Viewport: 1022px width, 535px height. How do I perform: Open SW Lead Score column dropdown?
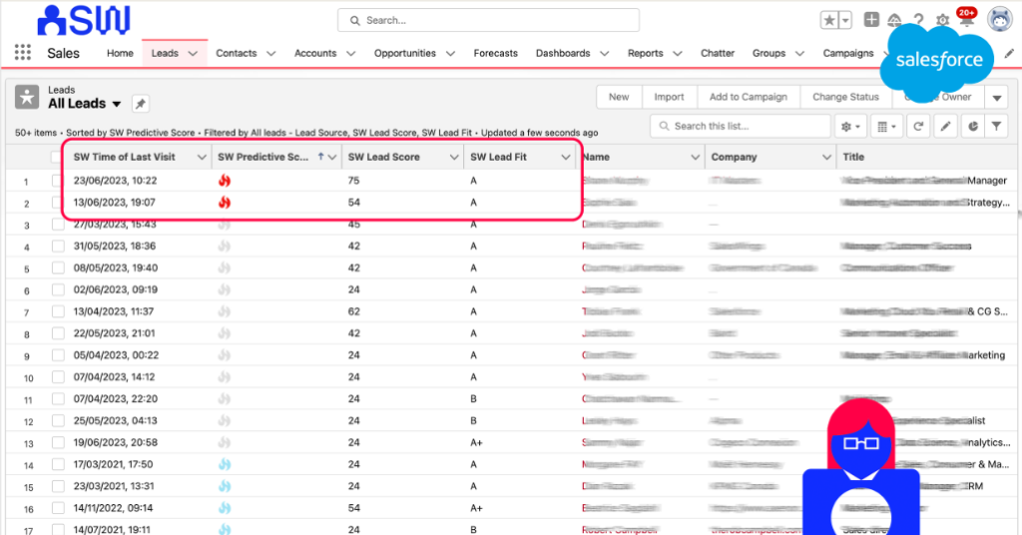pyautogui.click(x=452, y=158)
